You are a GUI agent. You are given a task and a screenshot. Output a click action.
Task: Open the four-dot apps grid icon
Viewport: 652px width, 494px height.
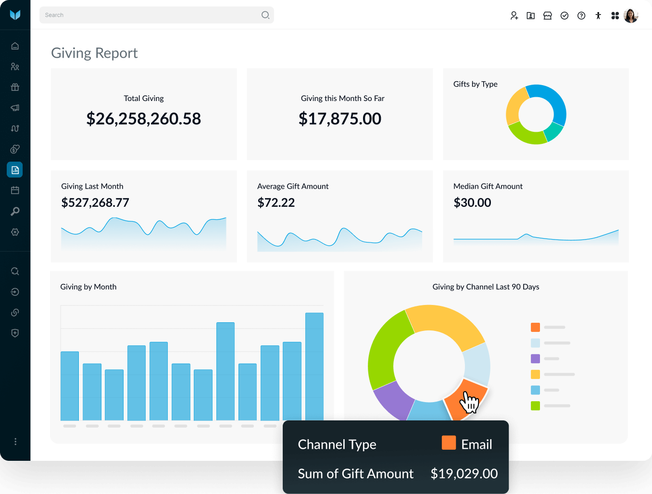(615, 16)
